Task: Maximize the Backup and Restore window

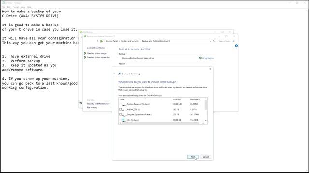Action: click(226, 36)
